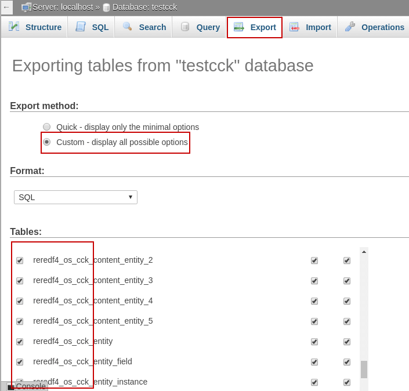Click the back arrow navigation icon
Screen dimensions: 409x391
(6, 7)
